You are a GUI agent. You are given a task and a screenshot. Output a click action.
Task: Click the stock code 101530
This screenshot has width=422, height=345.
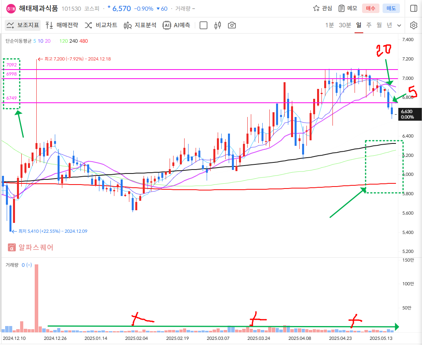71,9
